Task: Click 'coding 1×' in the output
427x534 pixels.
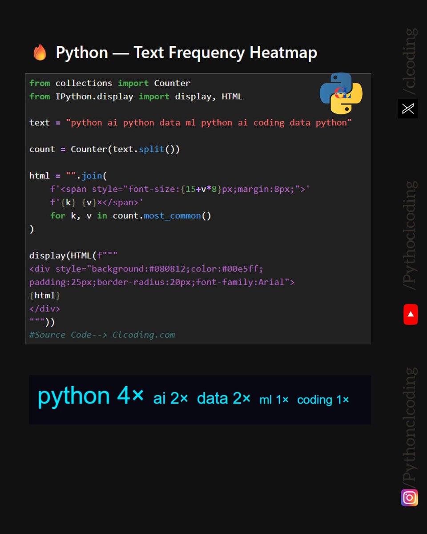Action: coord(323,400)
